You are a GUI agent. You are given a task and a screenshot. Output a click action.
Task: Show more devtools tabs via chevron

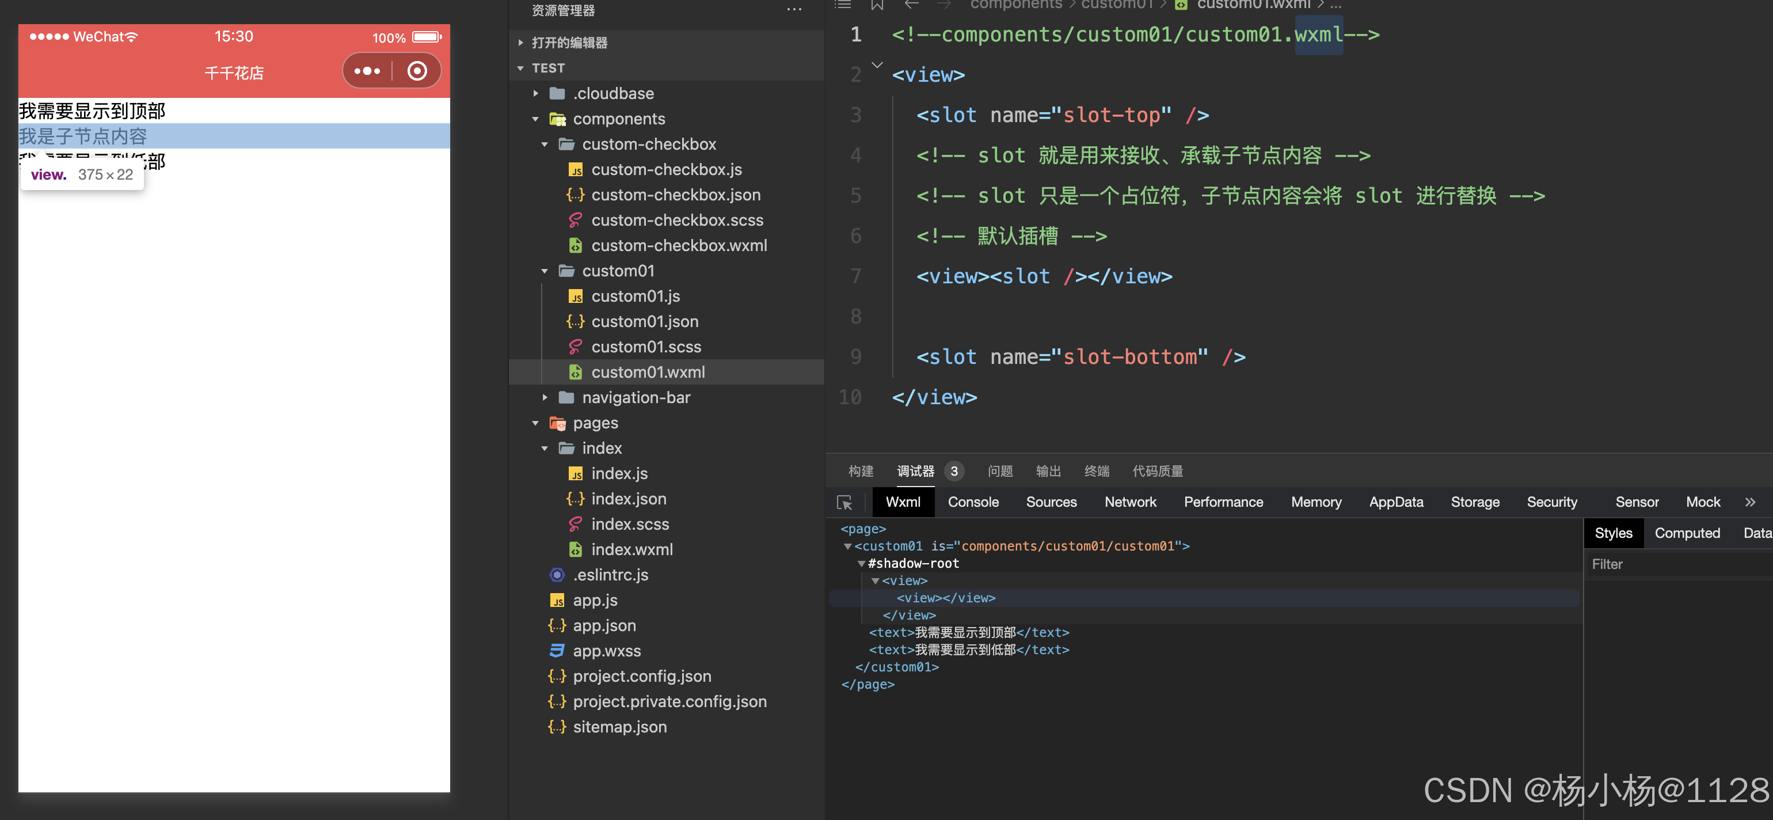pyautogui.click(x=1749, y=503)
